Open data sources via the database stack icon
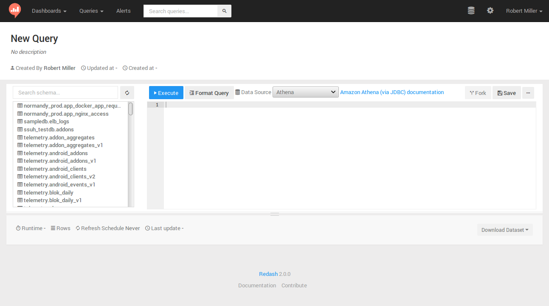Image resolution: width=549 pixels, height=306 pixels. coord(471,11)
